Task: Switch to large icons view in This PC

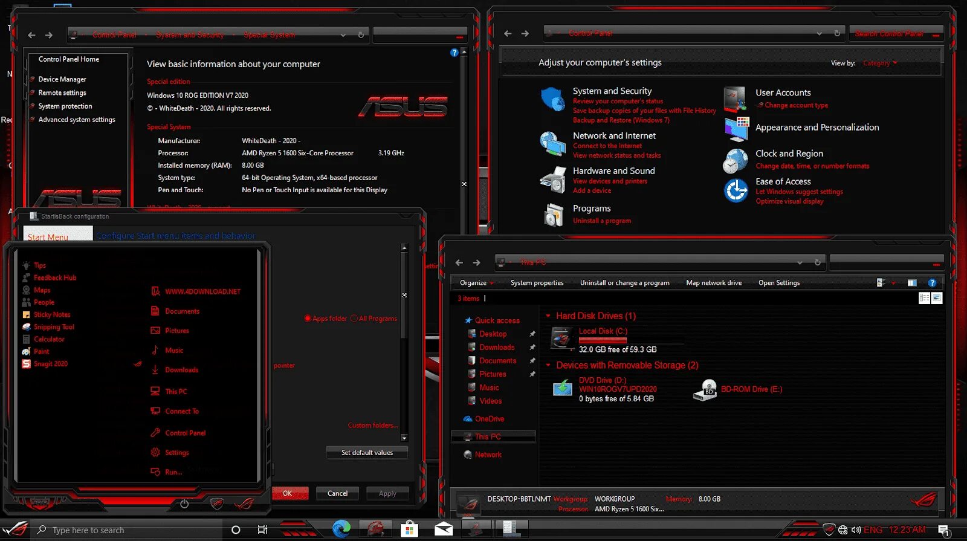Action: pos(937,298)
